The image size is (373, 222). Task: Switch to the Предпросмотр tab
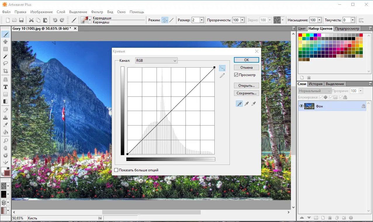[347, 29]
